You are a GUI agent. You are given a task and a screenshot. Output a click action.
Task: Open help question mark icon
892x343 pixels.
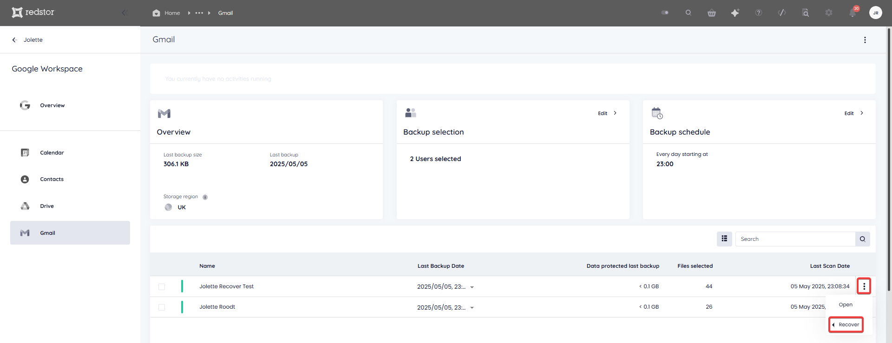pyautogui.click(x=759, y=13)
